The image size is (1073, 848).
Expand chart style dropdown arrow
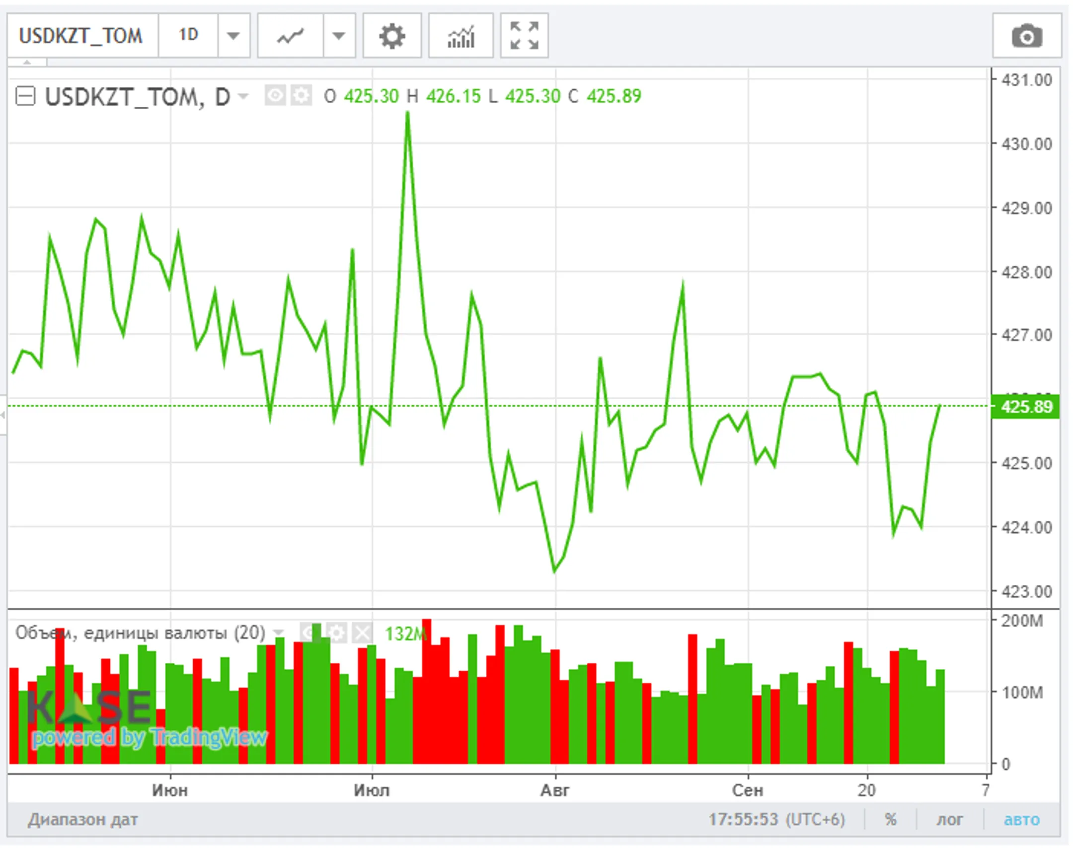(339, 36)
